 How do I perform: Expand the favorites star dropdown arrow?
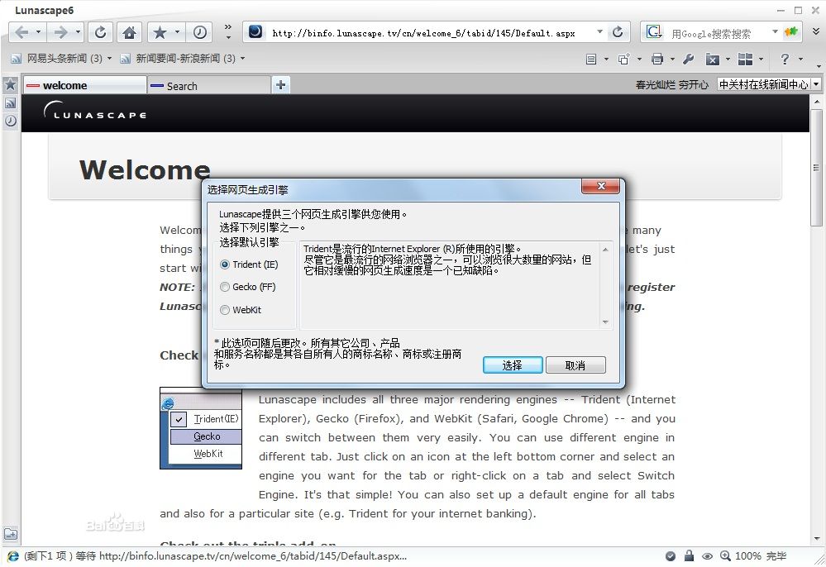tap(177, 32)
